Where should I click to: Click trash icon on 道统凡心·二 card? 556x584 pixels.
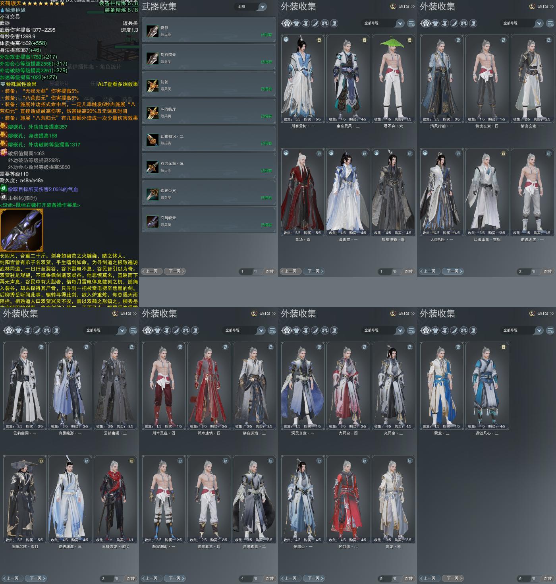[504, 347]
